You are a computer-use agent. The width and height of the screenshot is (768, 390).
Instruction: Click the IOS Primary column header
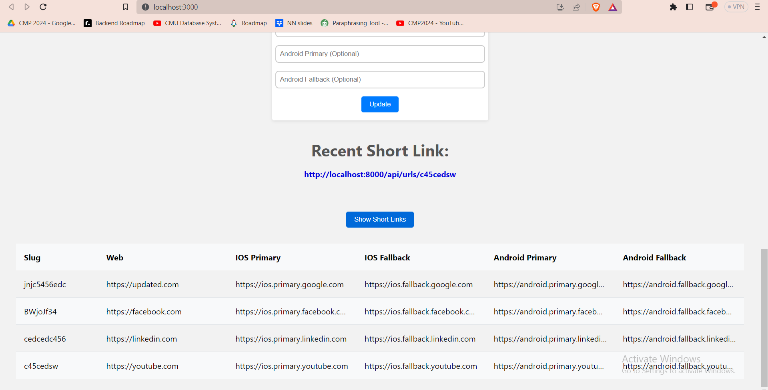(x=258, y=258)
